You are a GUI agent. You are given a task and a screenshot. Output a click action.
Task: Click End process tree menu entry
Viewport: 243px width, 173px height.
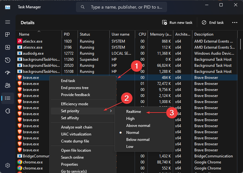[75, 88]
